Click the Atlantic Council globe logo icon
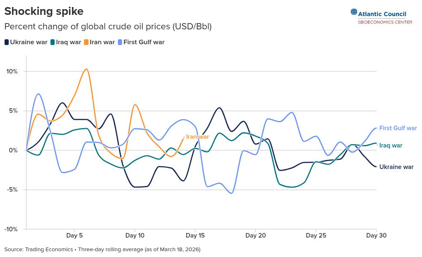Viewport: 422px width, 257px height. click(354, 12)
